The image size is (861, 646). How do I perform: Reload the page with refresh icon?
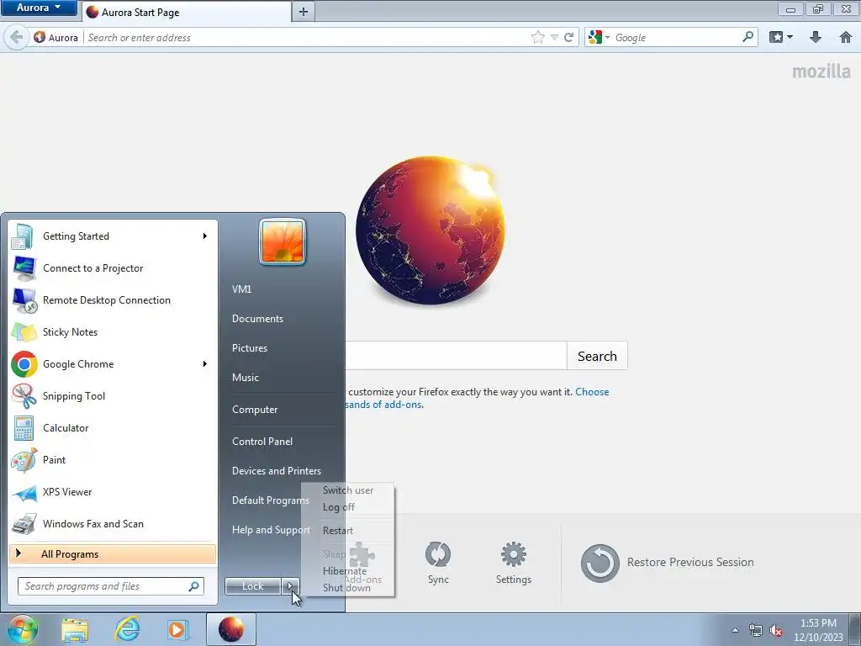pos(569,37)
